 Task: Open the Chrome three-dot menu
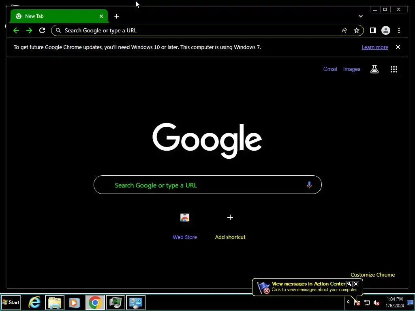pyautogui.click(x=399, y=30)
